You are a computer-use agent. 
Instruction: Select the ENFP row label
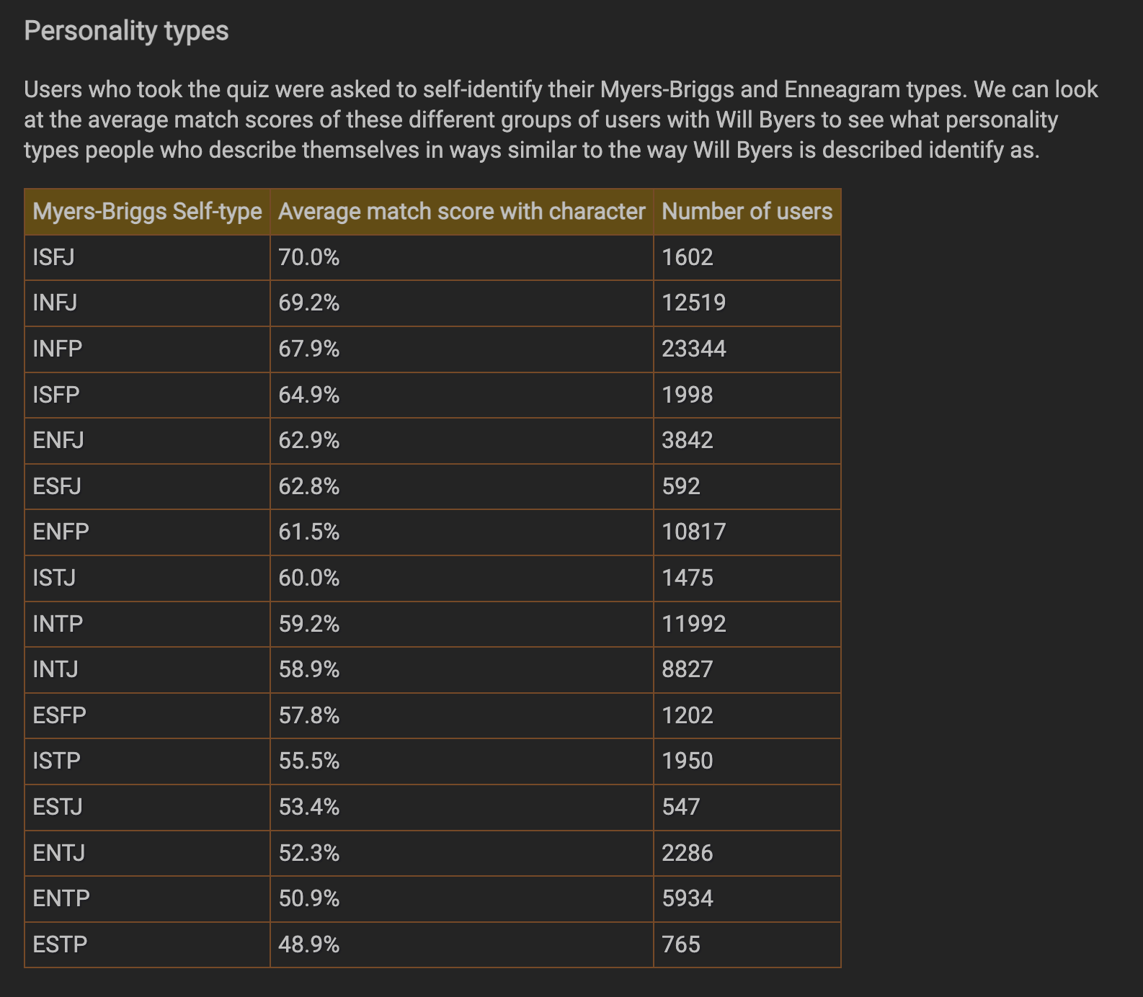(x=61, y=532)
